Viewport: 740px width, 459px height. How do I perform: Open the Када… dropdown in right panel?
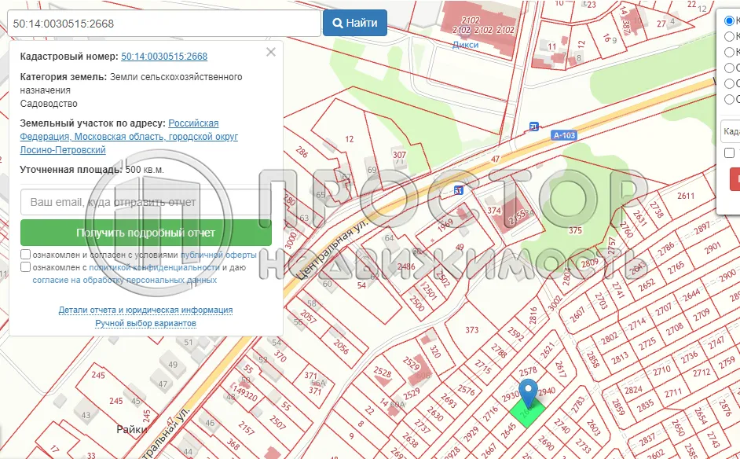coord(731,131)
